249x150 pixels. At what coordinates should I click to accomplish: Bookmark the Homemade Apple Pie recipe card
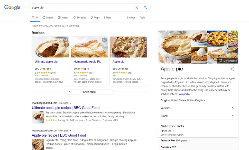(x=104, y=40)
